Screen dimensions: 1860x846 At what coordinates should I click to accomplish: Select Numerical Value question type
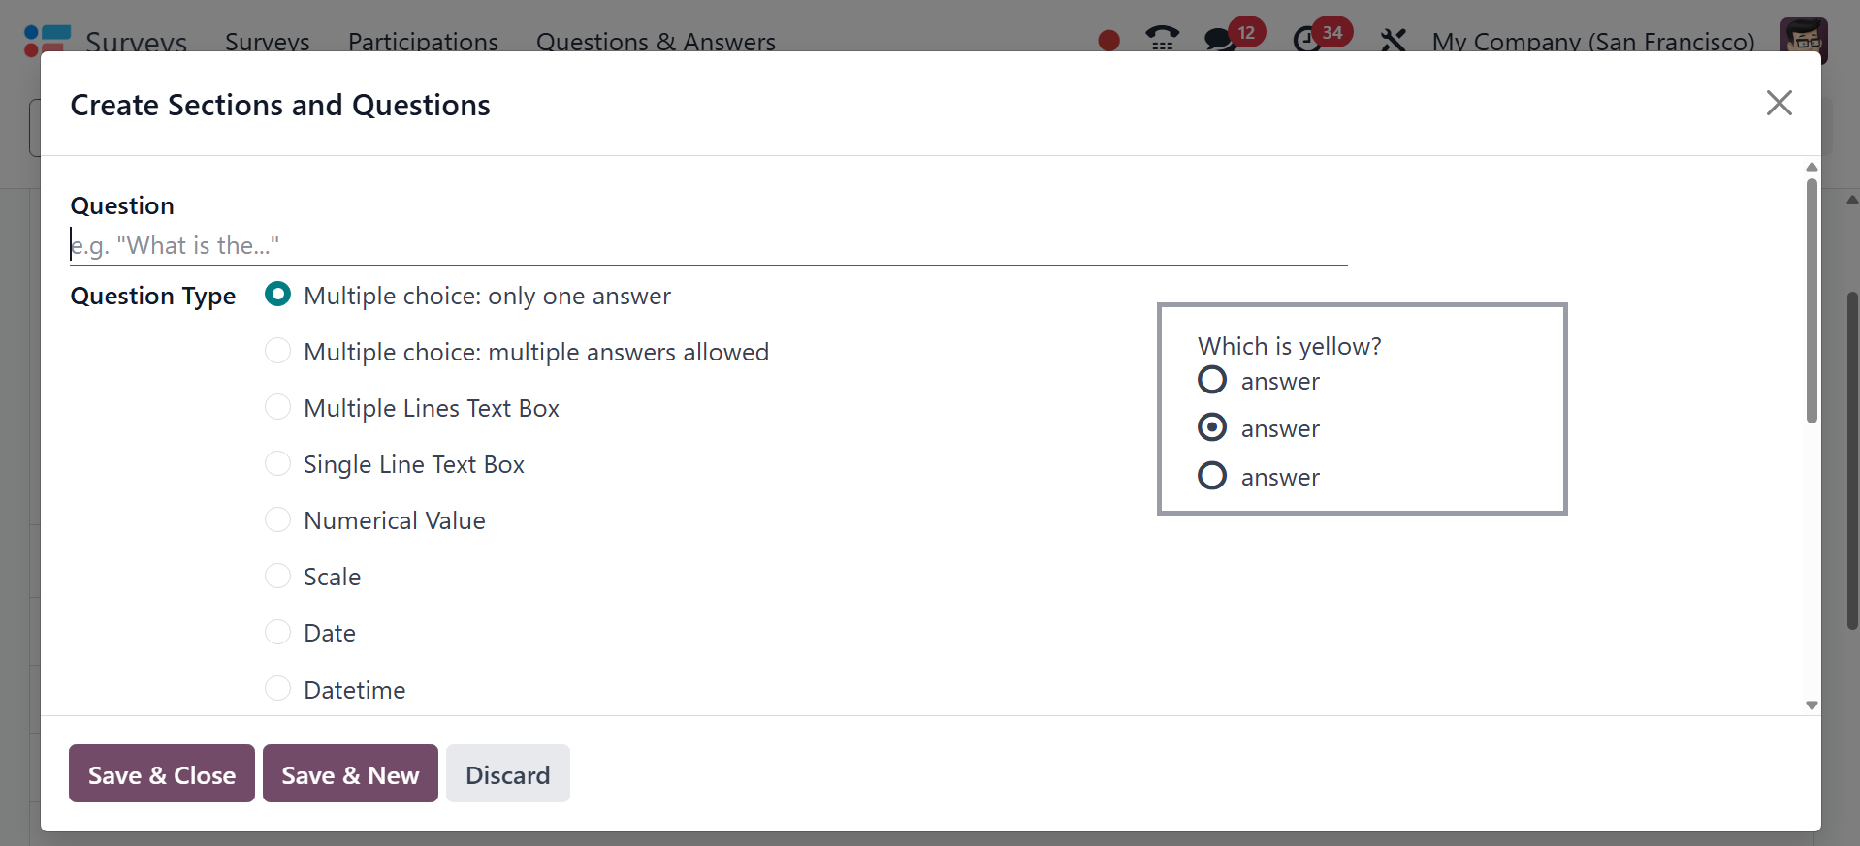click(278, 519)
